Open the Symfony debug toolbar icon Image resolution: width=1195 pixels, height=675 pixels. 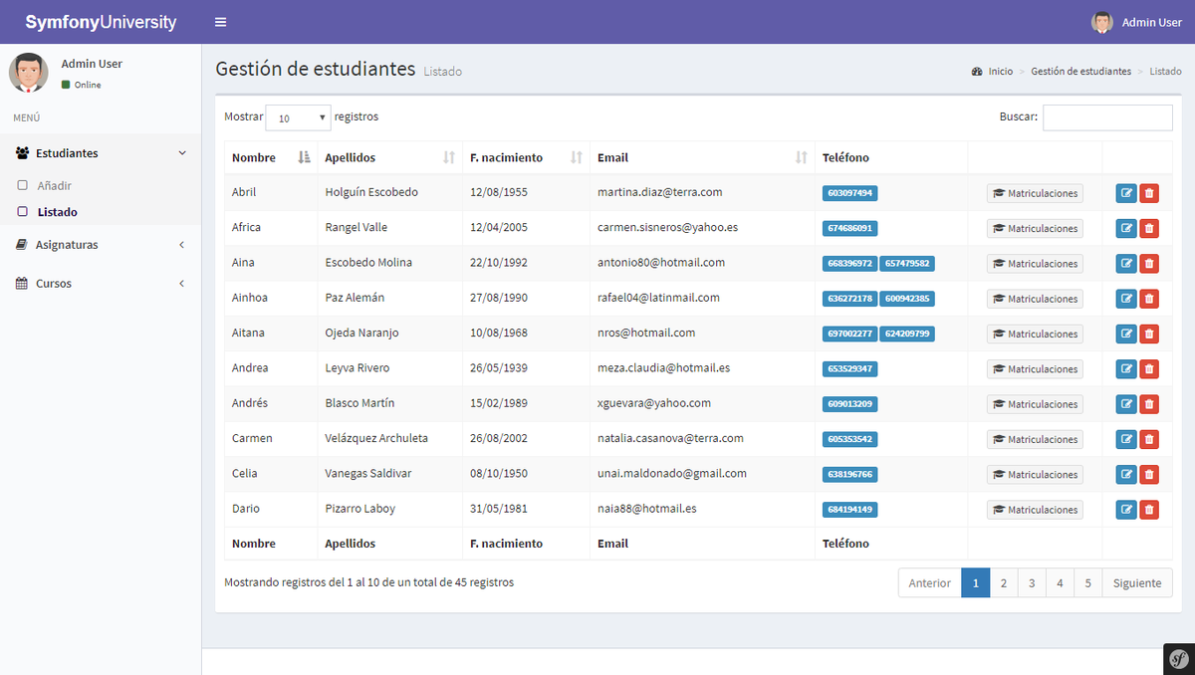(1179, 659)
